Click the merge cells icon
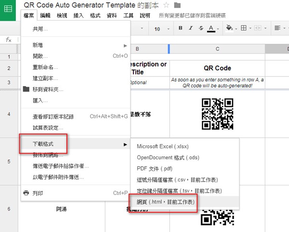289x232 pixels. (258, 28)
